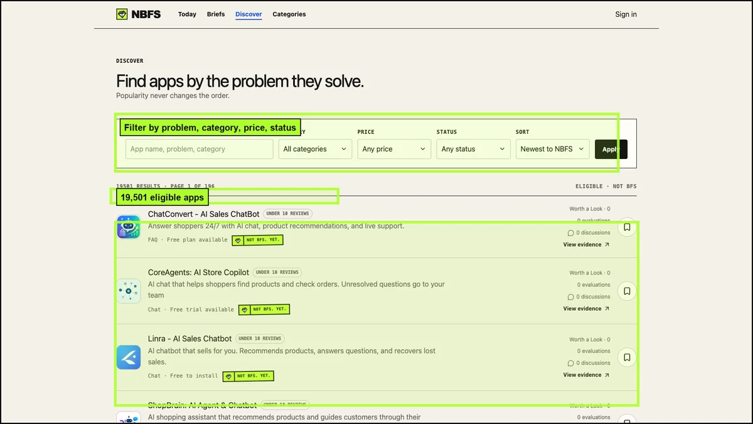Viewport: 753px width, 424px height.
Task: Click CoreAgents' 0 discussions text
Action: tap(593, 297)
